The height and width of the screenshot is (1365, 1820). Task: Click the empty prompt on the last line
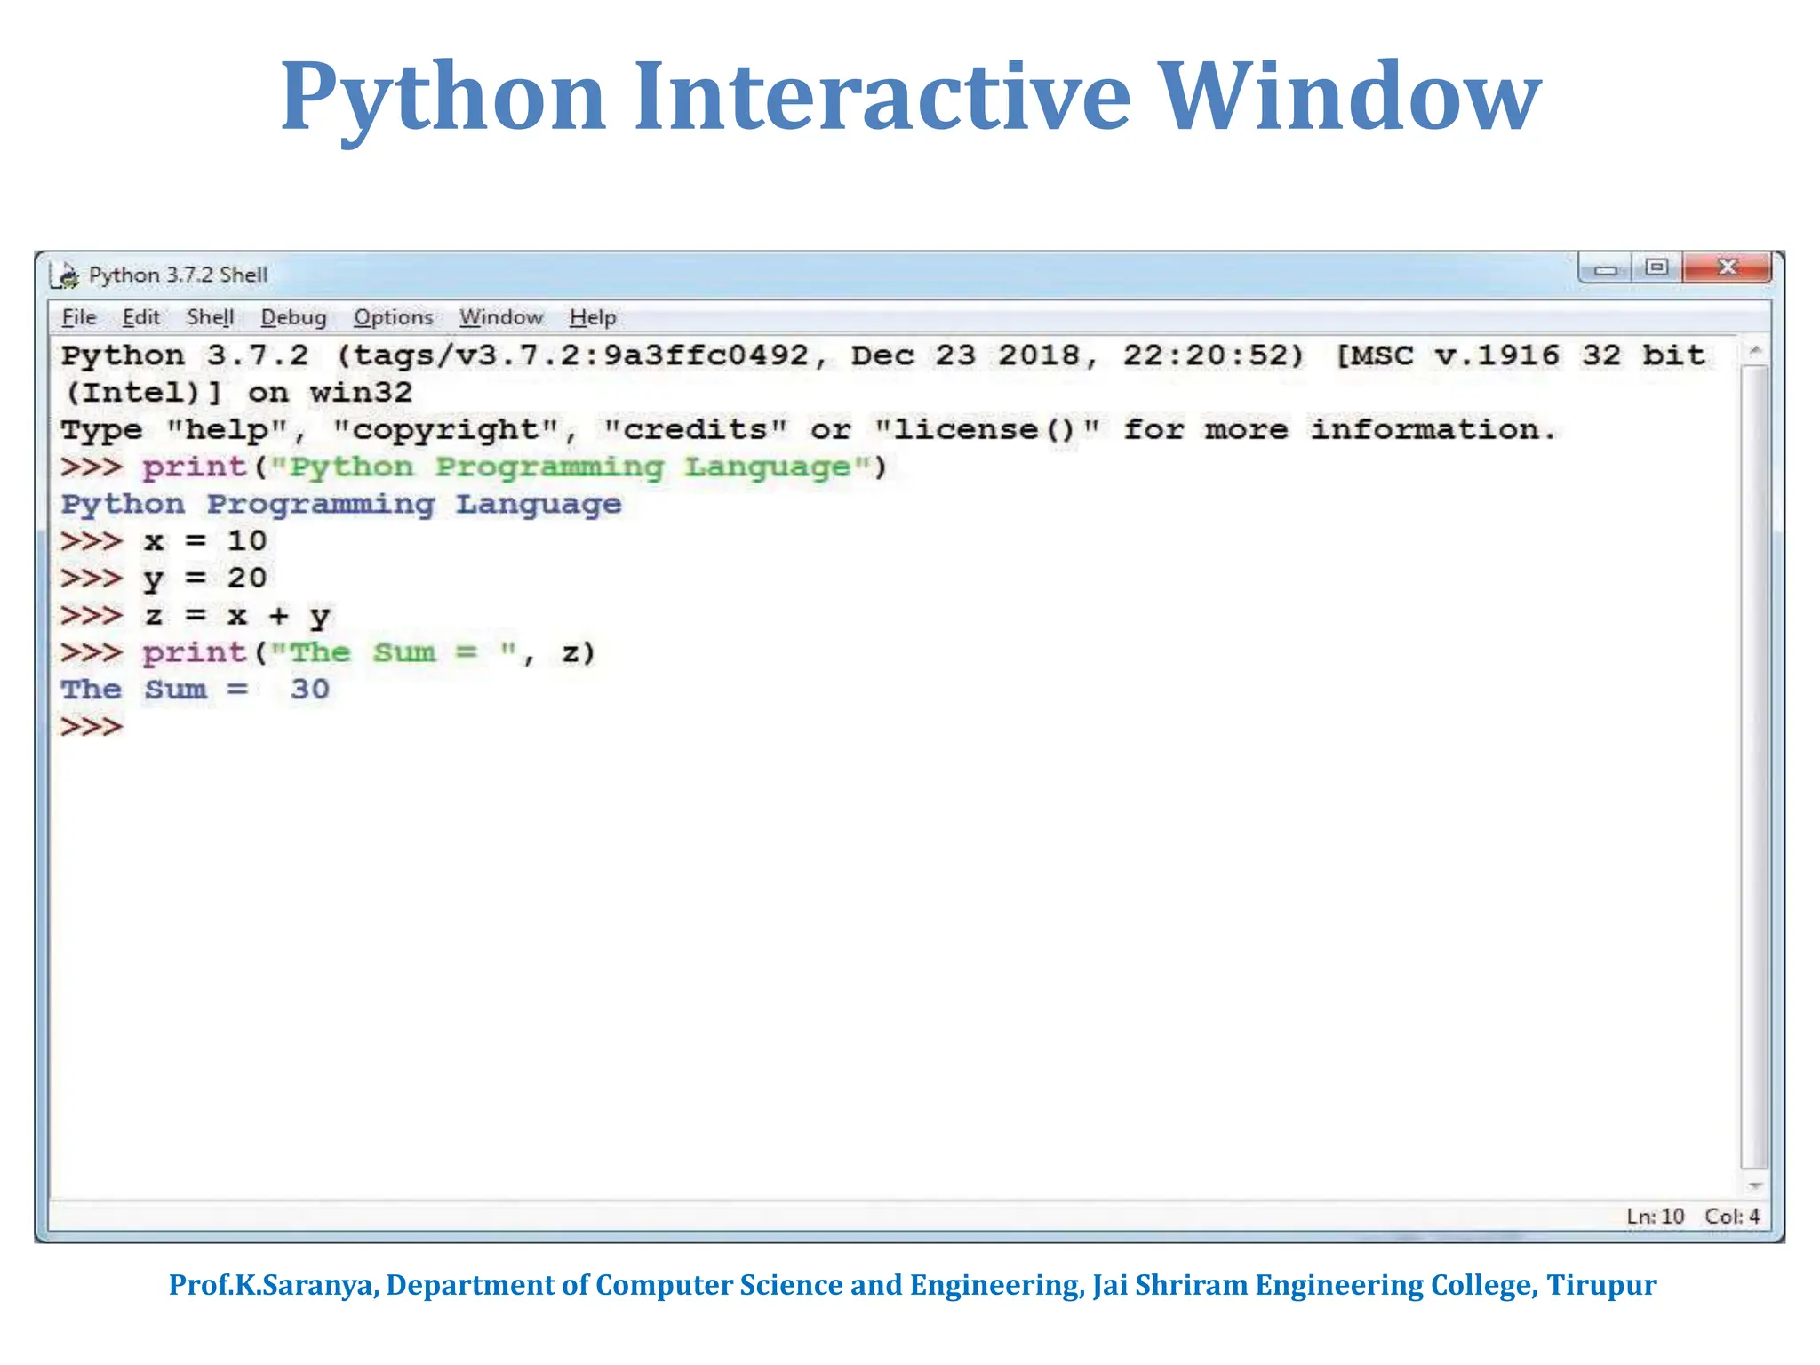(92, 727)
